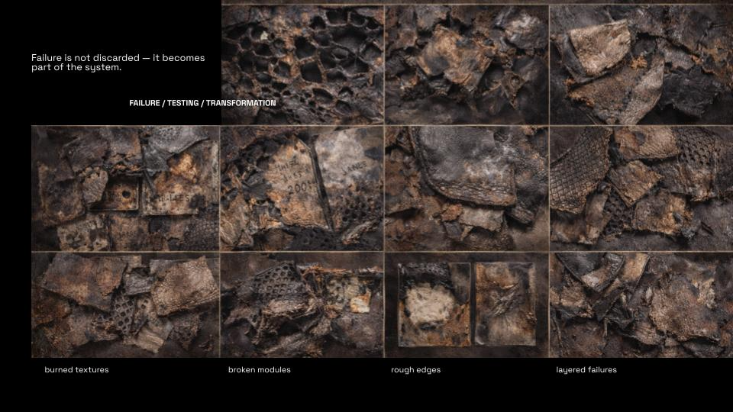Select the 'layered failures' caption
The width and height of the screenshot is (733, 412).
586,370
